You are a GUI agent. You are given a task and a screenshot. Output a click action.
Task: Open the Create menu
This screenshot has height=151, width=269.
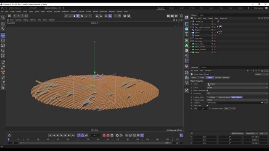(12, 12)
